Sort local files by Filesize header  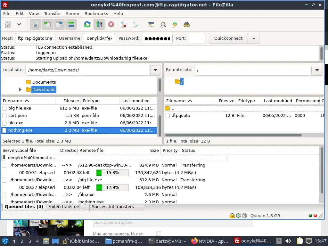(x=68, y=101)
